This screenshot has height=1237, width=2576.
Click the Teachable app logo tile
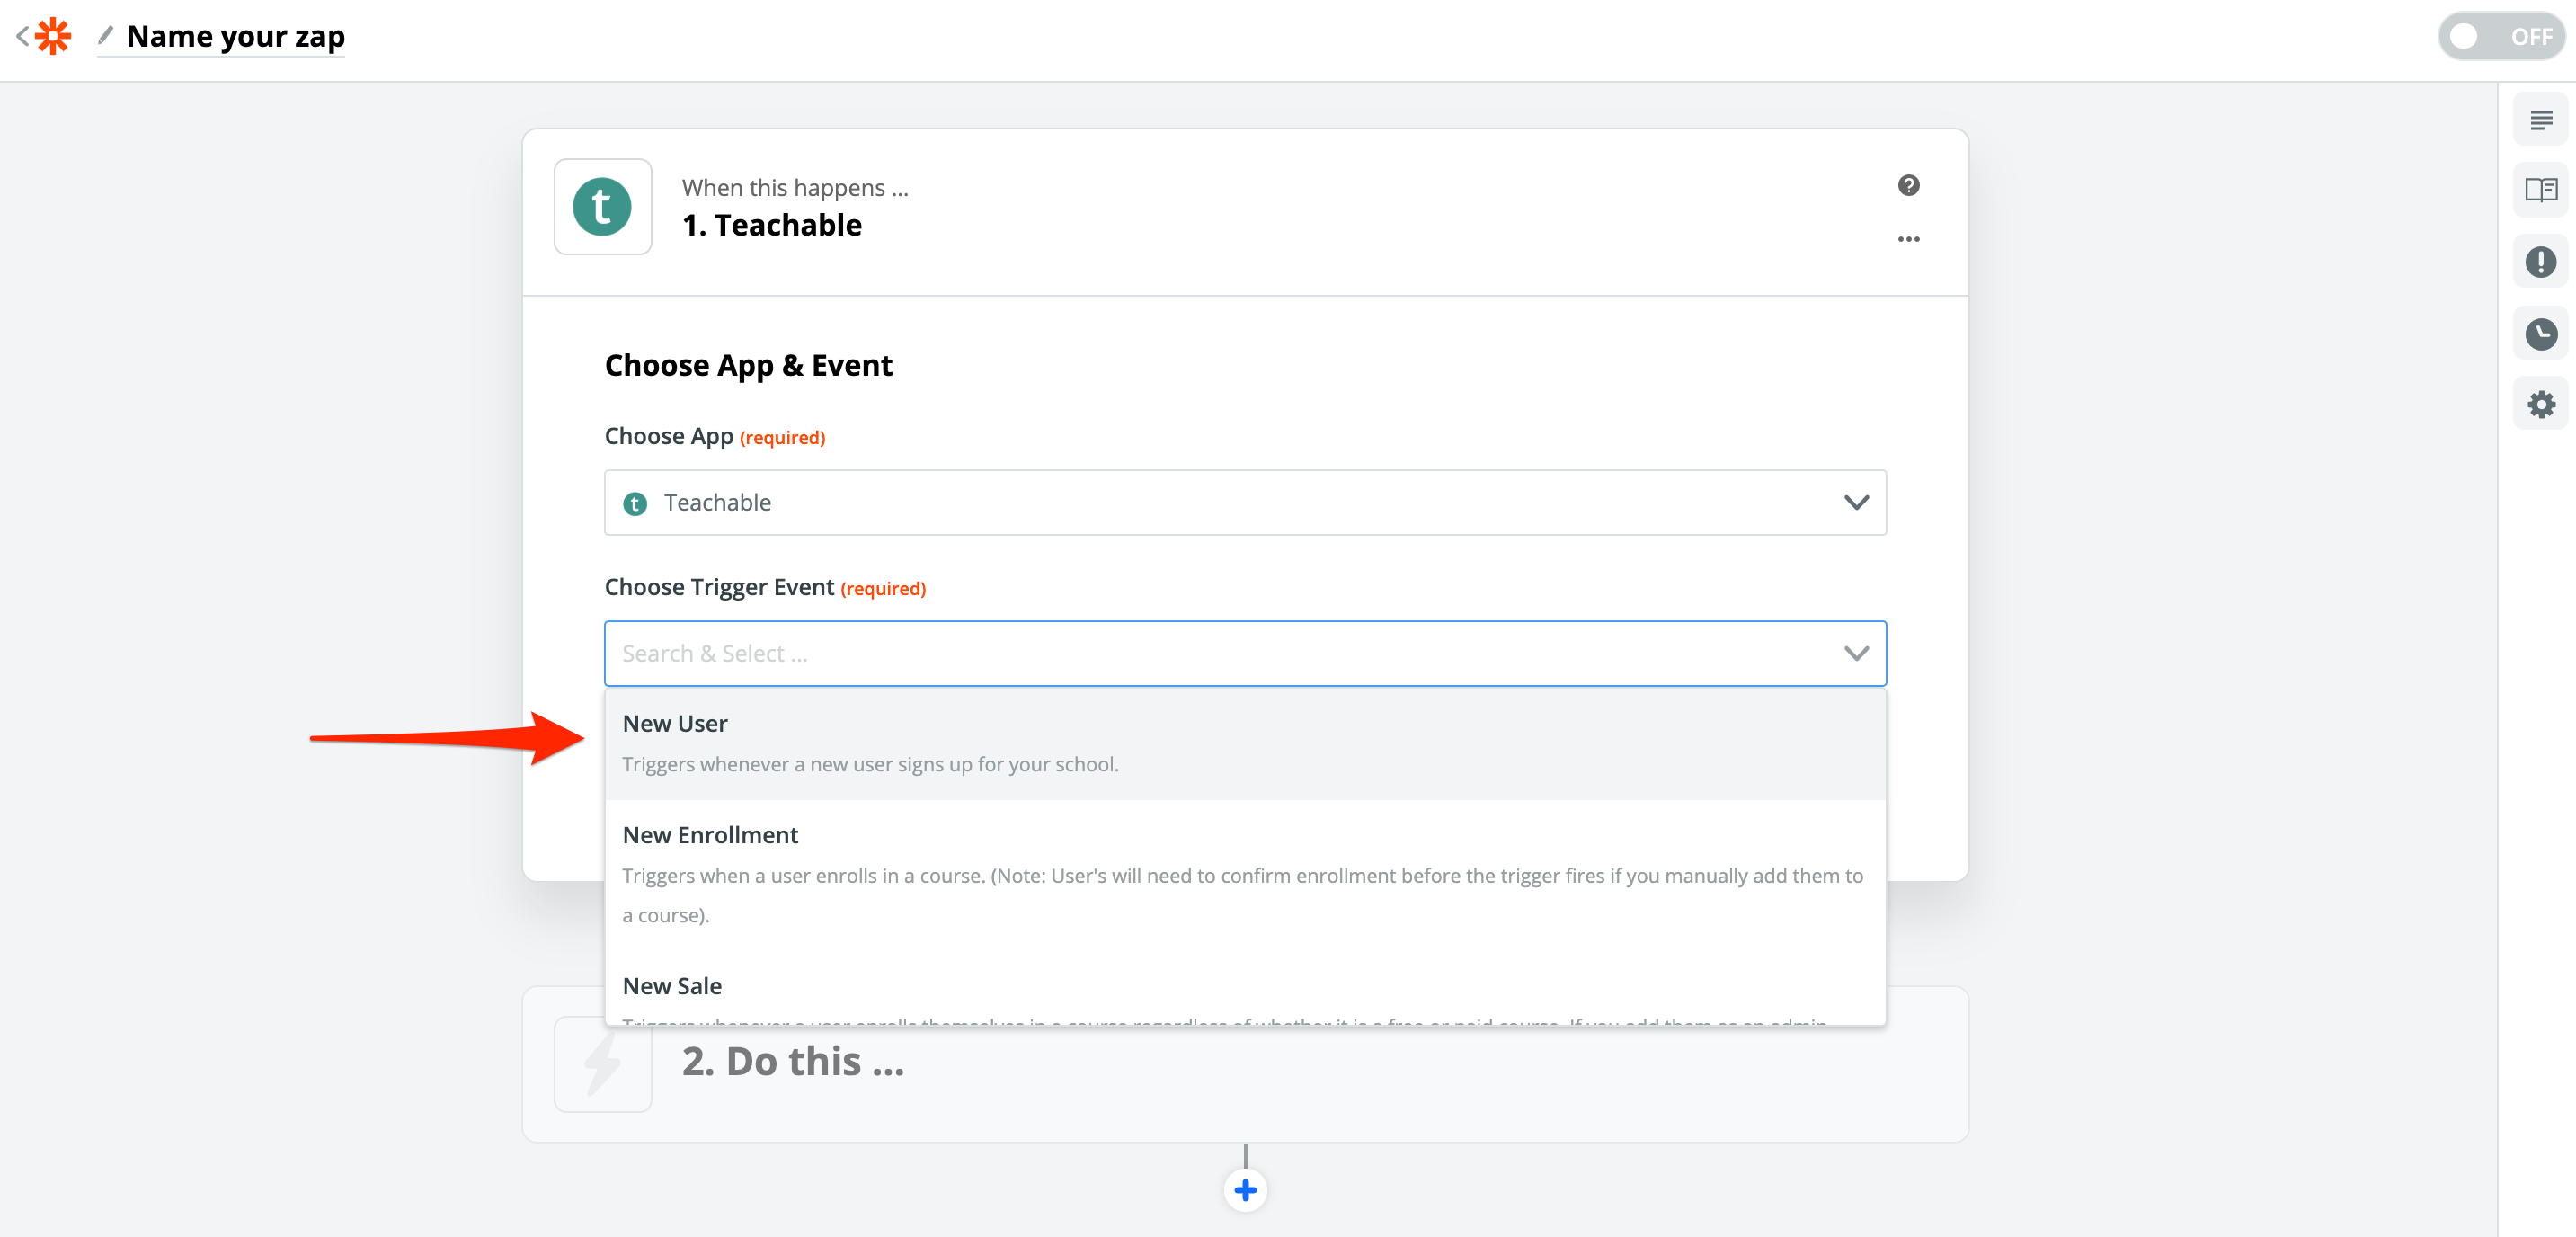pos(602,206)
